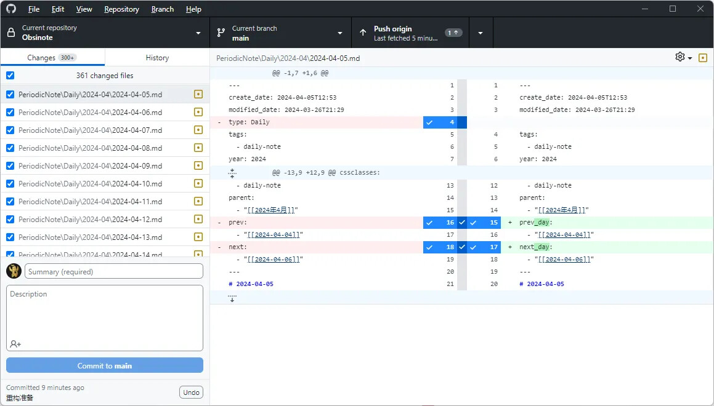Screen dimensions: 714x406
Task: Expand diff downward at bottom of file
Action: click(x=232, y=298)
